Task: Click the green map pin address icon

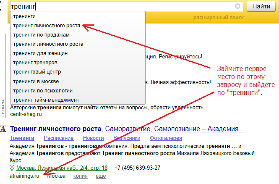Action: (12, 168)
